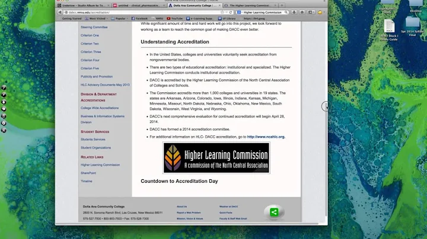Open Facebook bookmark icon
The width and height of the screenshot is (427, 239).
(x=133, y=18)
